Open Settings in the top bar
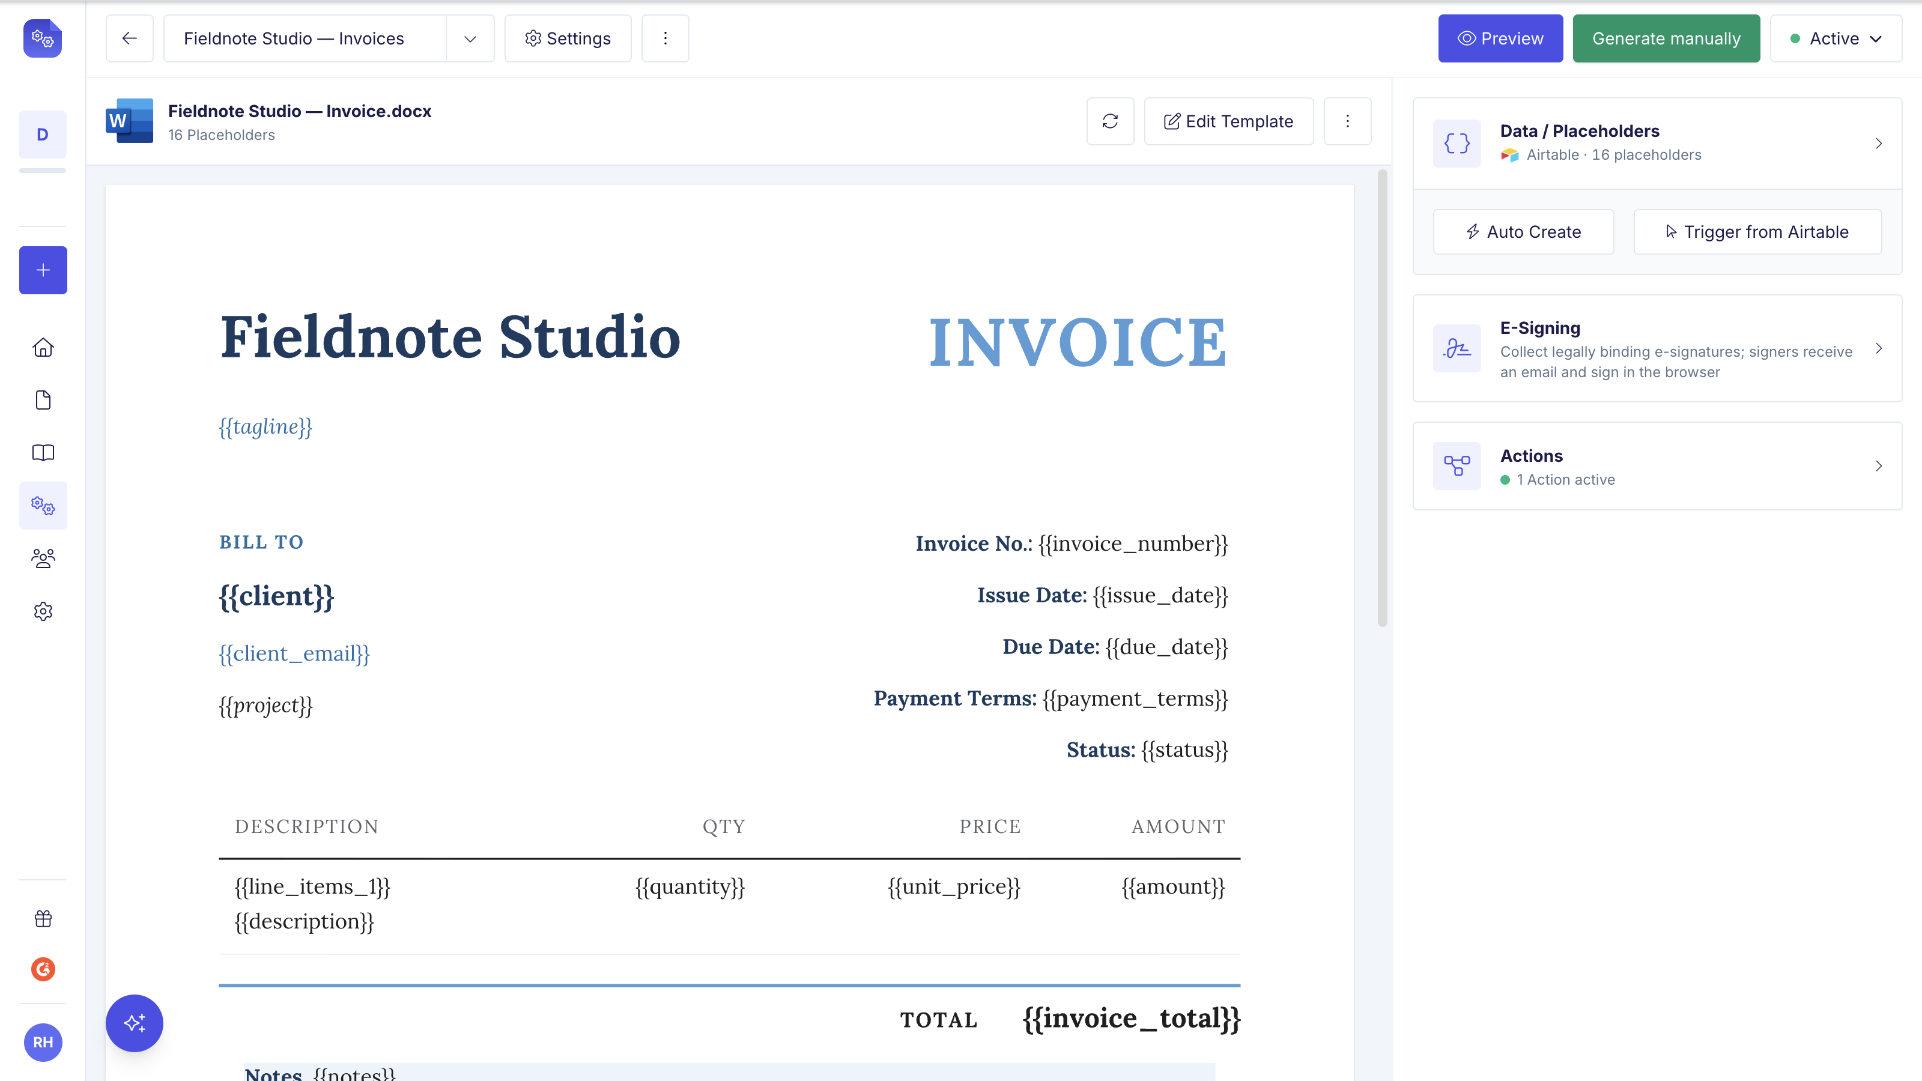 pyautogui.click(x=568, y=38)
